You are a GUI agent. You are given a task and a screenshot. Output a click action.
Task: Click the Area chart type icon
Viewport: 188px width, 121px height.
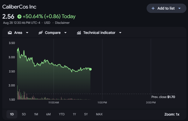[10, 33]
